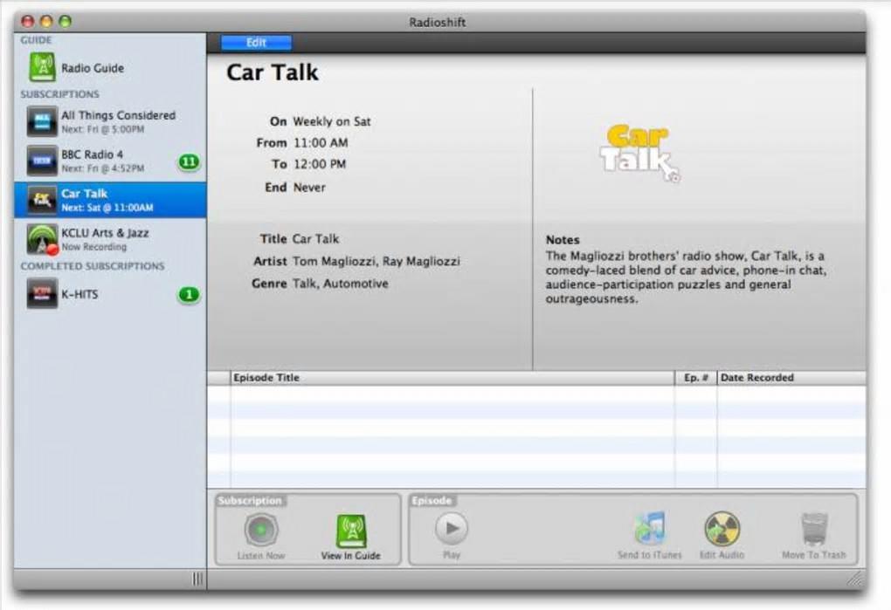Click the 'Weekly on Sat' schedule value
This screenshot has height=610, width=891.
pyautogui.click(x=331, y=121)
